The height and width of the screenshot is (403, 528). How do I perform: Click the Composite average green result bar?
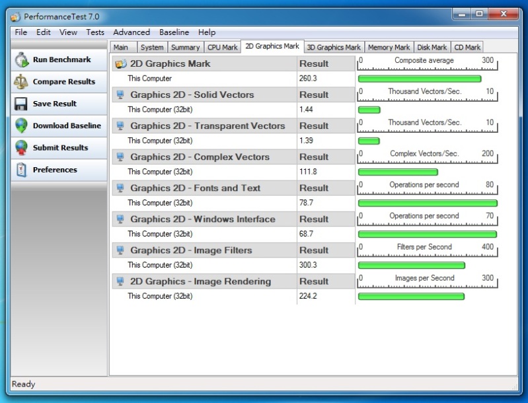click(420, 79)
